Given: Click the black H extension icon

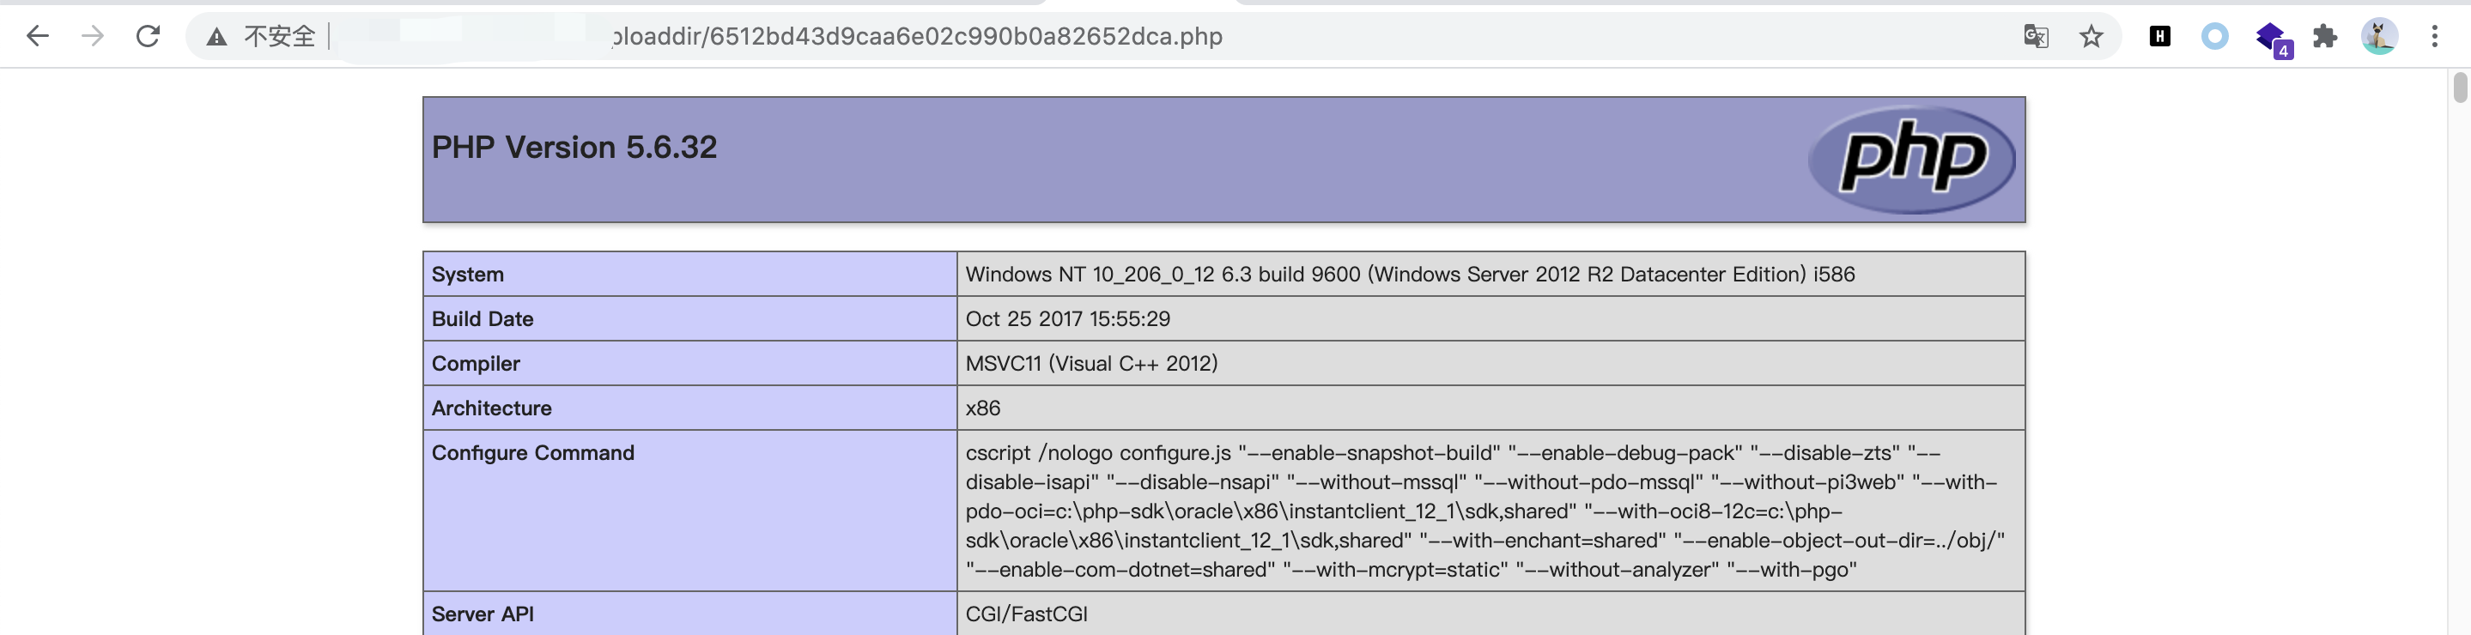Looking at the screenshot, I should (2159, 36).
